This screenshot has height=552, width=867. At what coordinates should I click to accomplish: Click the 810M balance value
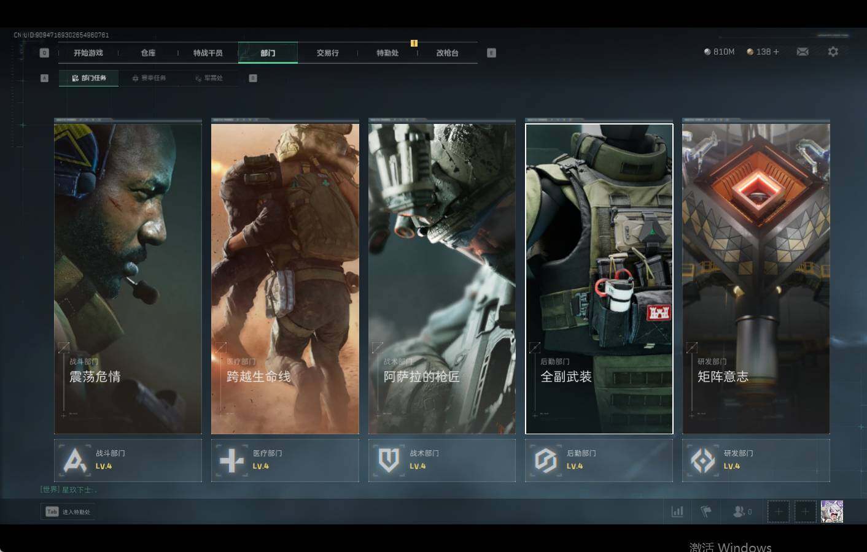pos(724,52)
